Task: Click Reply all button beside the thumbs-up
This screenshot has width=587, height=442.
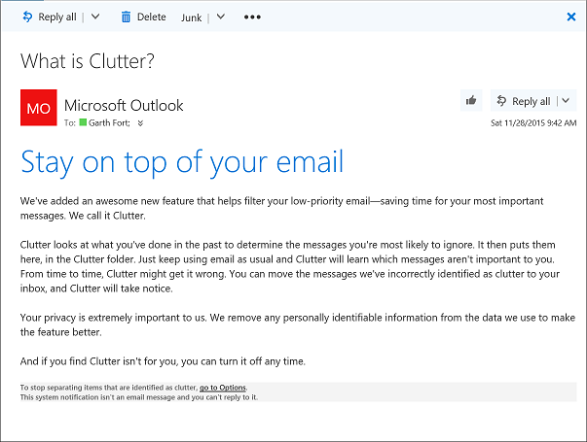Action: pyautogui.click(x=523, y=101)
